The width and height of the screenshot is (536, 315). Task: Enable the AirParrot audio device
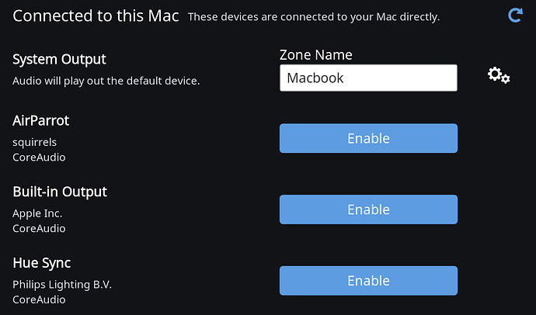click(368, 138)
